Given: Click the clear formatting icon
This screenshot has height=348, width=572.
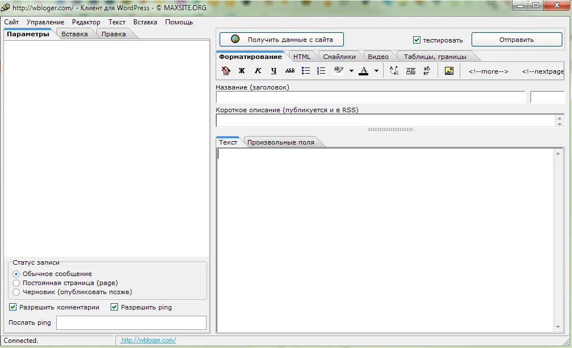Looking at the screenshot, I should (x=226, y=71).
